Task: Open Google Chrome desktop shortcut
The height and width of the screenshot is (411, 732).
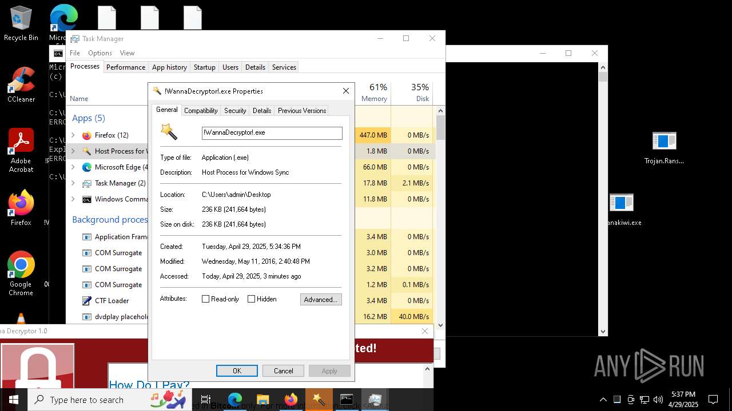Action: tap(21, 273)
